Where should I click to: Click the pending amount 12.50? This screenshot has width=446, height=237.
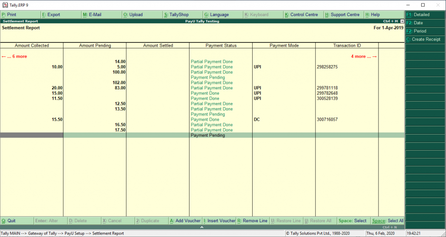coord(120,104)
